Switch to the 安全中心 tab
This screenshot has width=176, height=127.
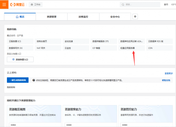(115, 17)
